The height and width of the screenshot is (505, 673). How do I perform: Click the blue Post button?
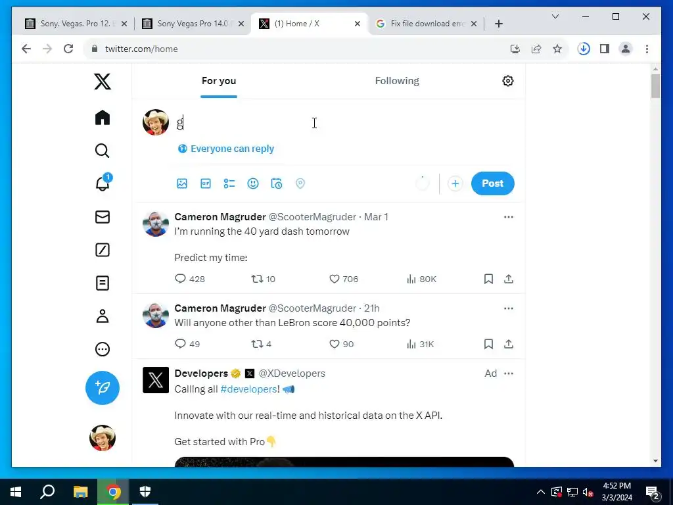[492, 183]
